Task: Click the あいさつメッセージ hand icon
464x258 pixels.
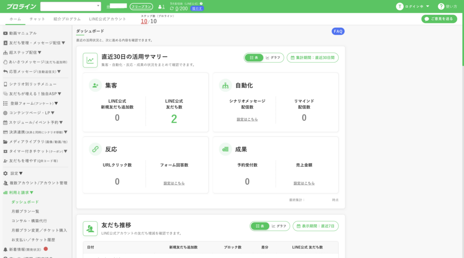Action: tap(5, 62)
